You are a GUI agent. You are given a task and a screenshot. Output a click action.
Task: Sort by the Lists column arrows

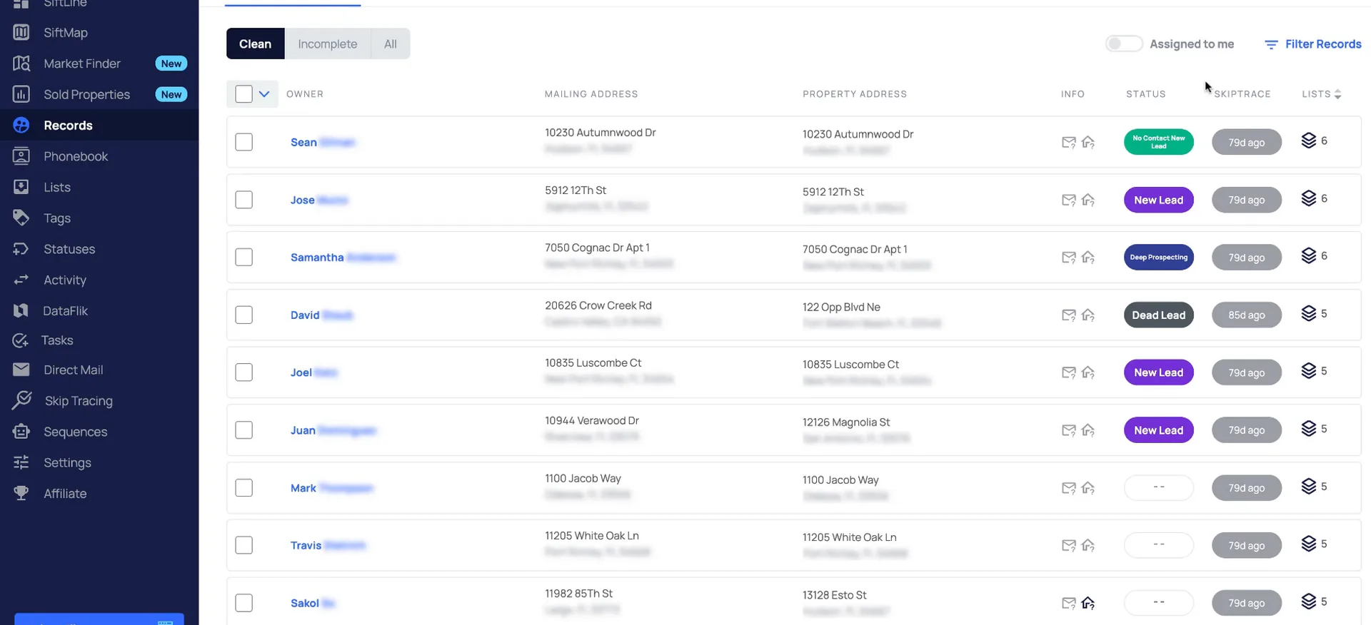pos(1337,94)
